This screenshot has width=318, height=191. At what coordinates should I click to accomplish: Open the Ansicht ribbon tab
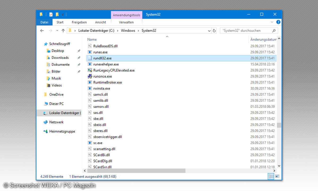100,22
